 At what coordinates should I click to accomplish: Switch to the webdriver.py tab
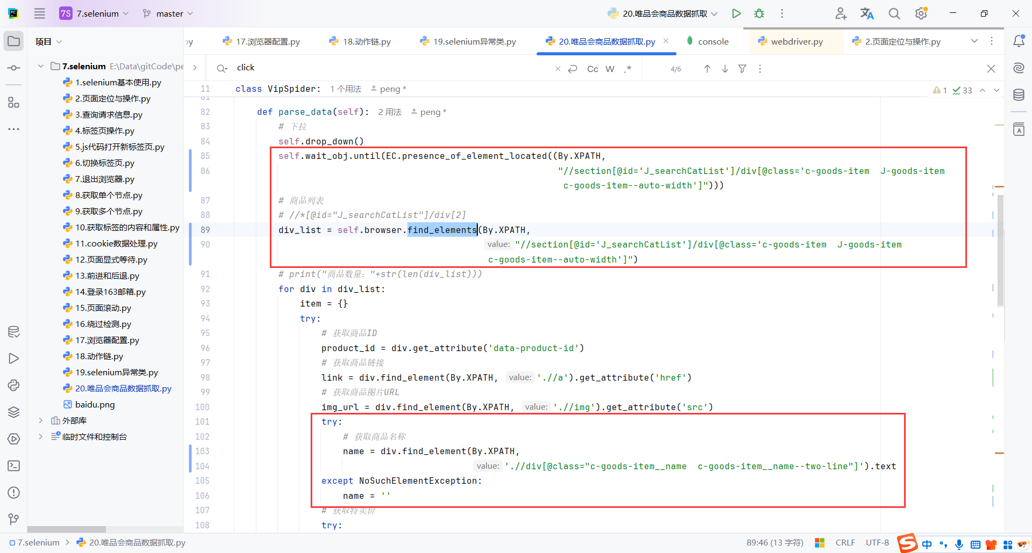point(790,41)
